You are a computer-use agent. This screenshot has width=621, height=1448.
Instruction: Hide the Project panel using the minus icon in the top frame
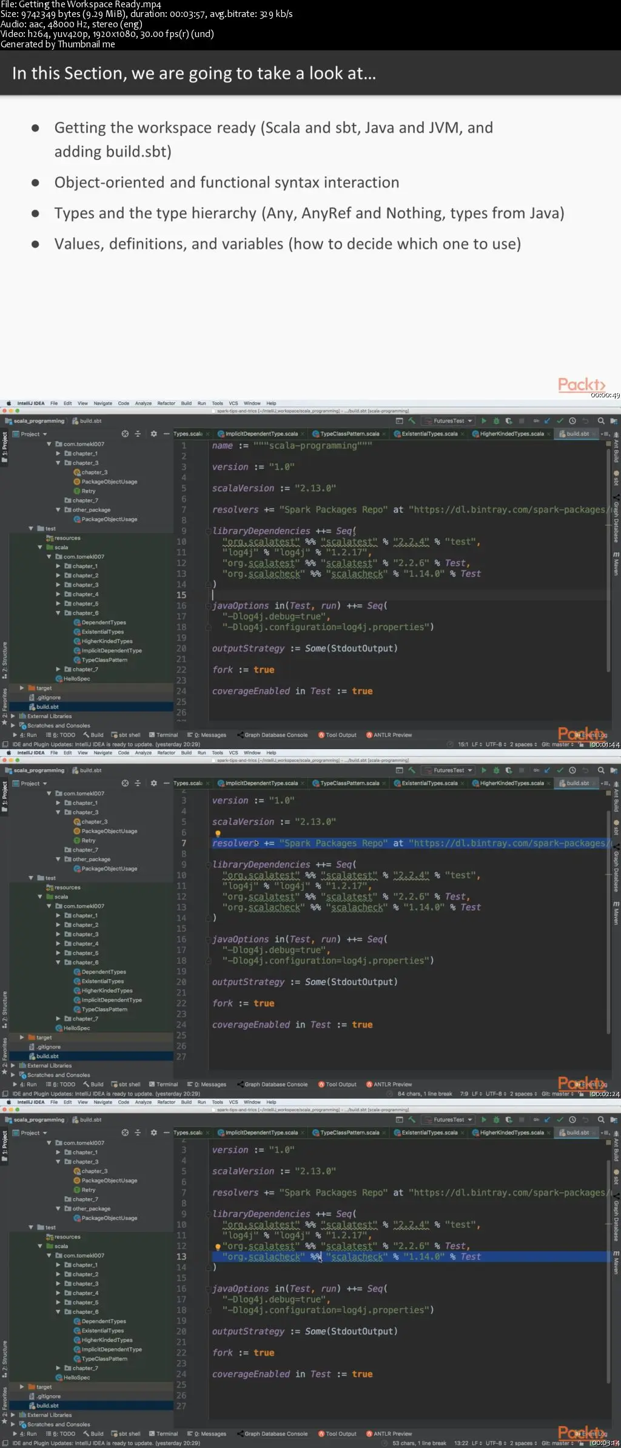(x=166, y=434)
